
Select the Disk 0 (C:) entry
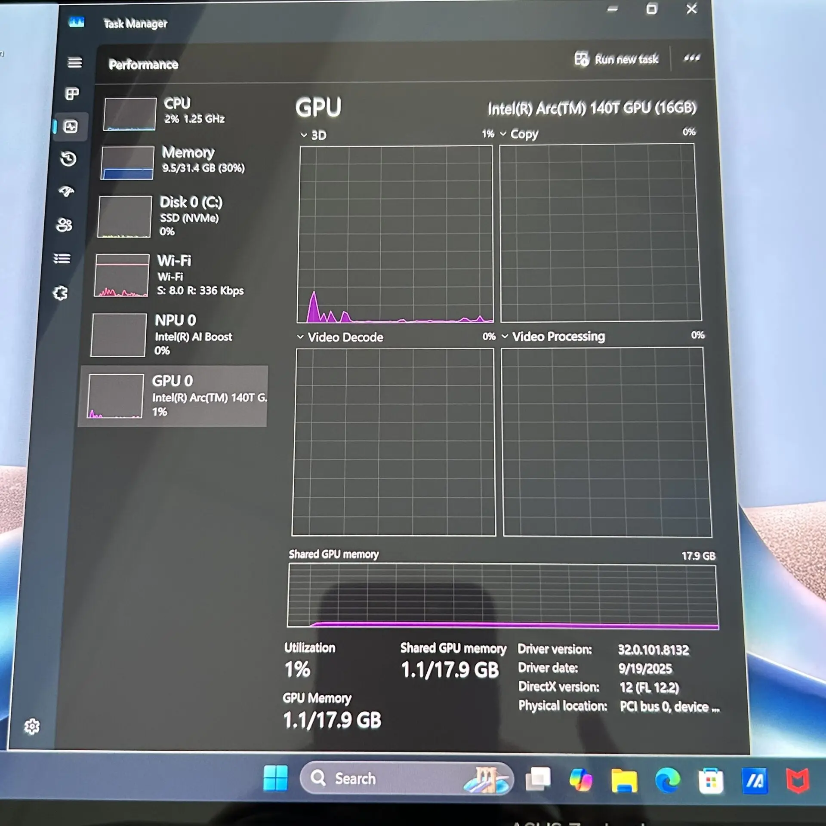(x=183, y=216)
